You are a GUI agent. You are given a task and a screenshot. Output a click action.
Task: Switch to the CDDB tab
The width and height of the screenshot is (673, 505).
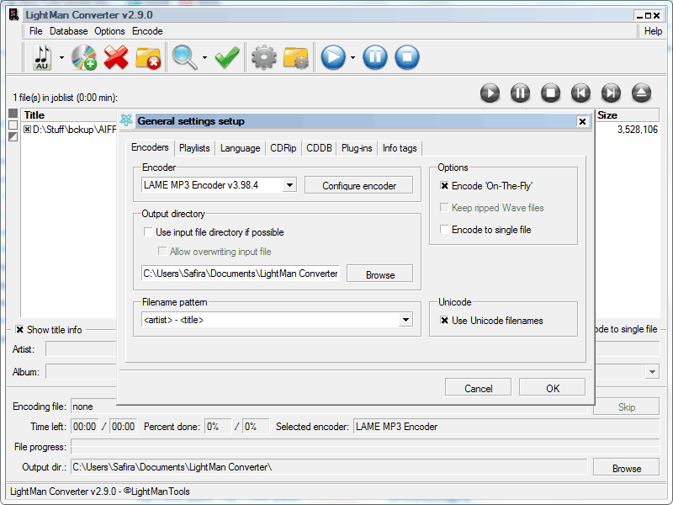[319, 149]
